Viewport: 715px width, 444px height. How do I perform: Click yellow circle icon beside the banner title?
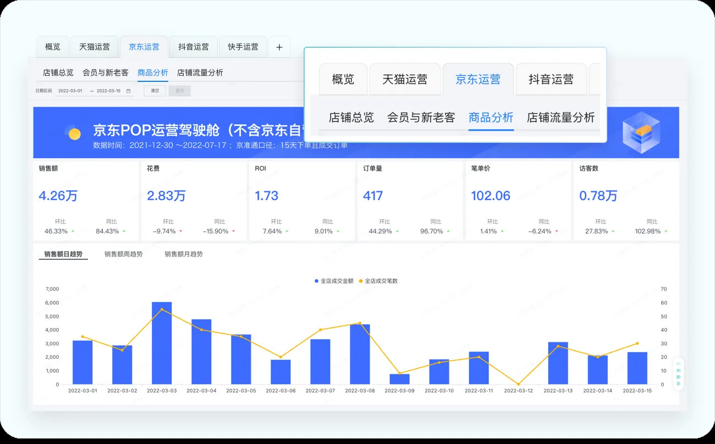74,133
